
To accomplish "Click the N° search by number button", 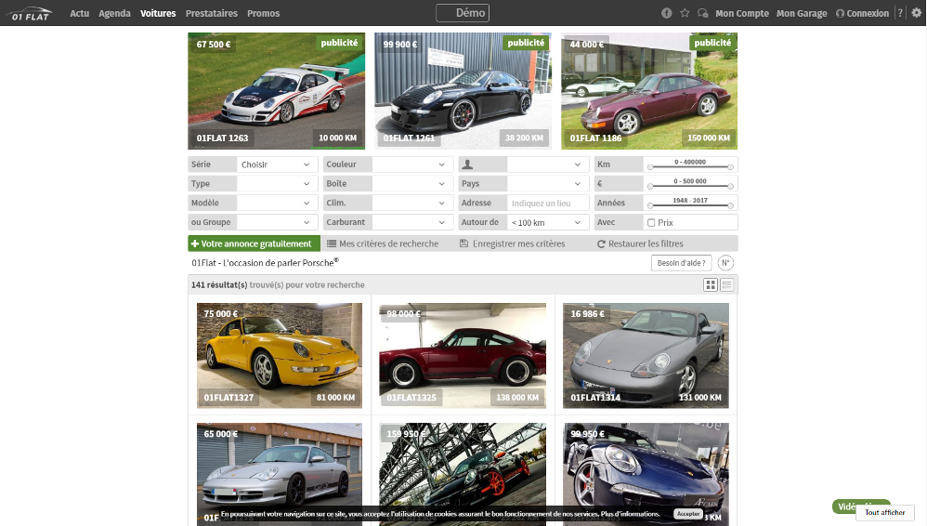I will (725, 263).
